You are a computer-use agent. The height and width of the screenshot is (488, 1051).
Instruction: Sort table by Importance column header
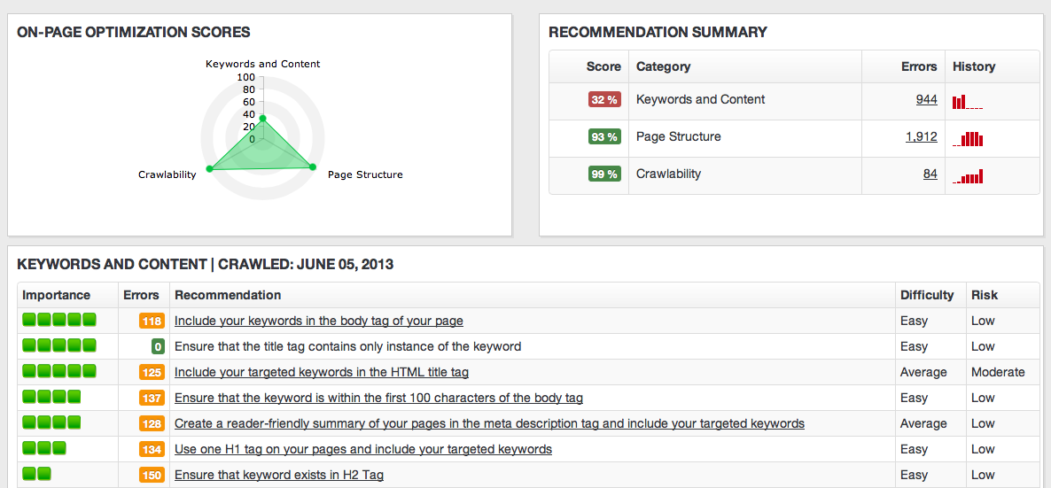[57, 296]
